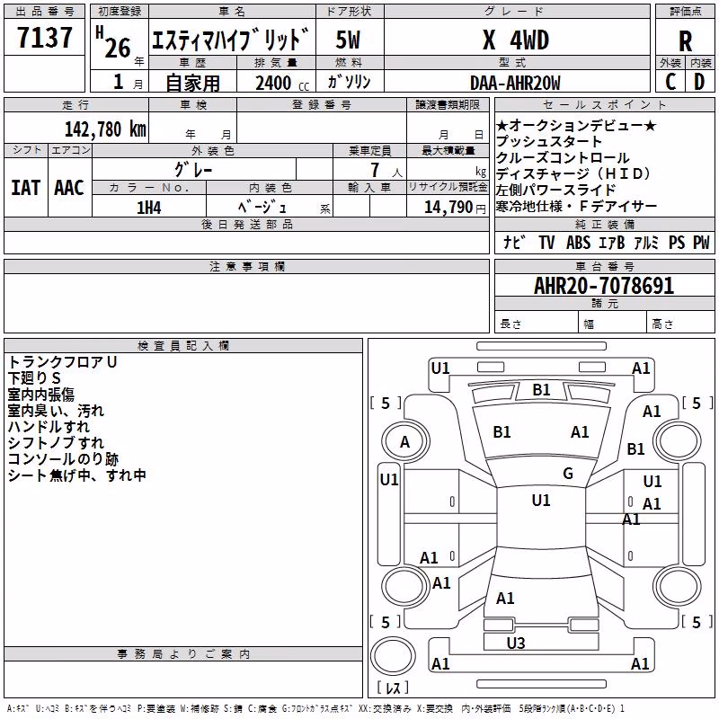Screen dimensions: 719x719
Task: Click the 自家用 vehicle history value
Action: point(192,83)
